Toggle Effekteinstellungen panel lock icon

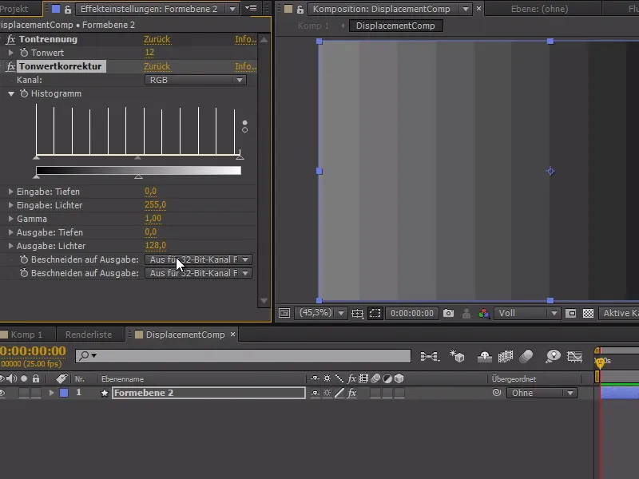pyautogui.click(x=68, y=9)
